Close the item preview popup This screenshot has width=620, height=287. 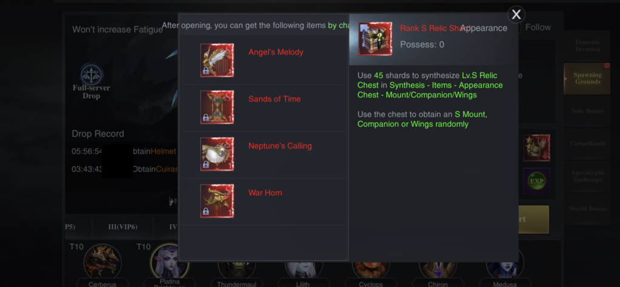[x=516, y=15]
